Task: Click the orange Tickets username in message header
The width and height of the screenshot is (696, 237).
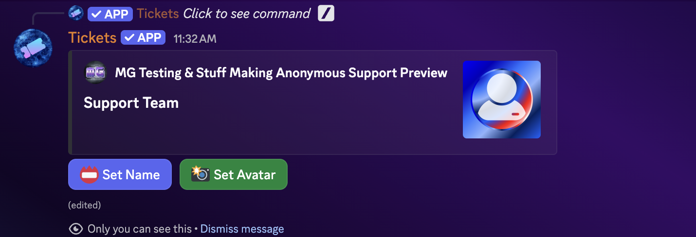Action: pos(92,38)
